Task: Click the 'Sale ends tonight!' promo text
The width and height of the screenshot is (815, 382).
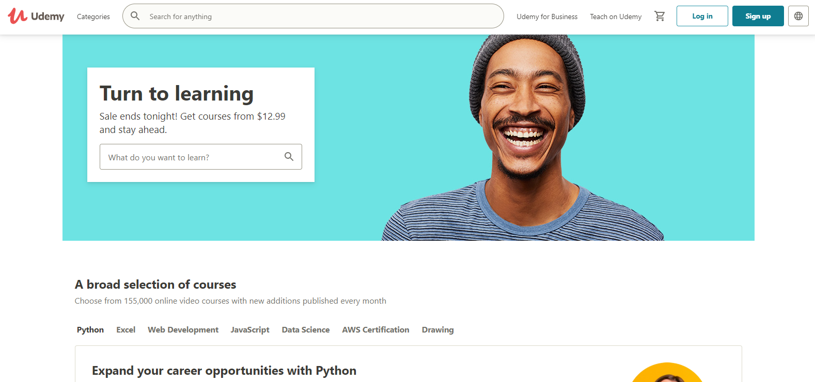Action: (x=192, y=123)
